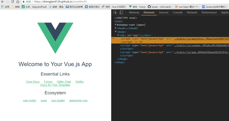Click the ellipsis next to selected script row
The width and height of the screenshot is (229, 121).
(113, 39)
